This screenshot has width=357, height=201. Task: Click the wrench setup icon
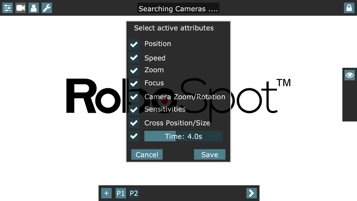point(46,8)
